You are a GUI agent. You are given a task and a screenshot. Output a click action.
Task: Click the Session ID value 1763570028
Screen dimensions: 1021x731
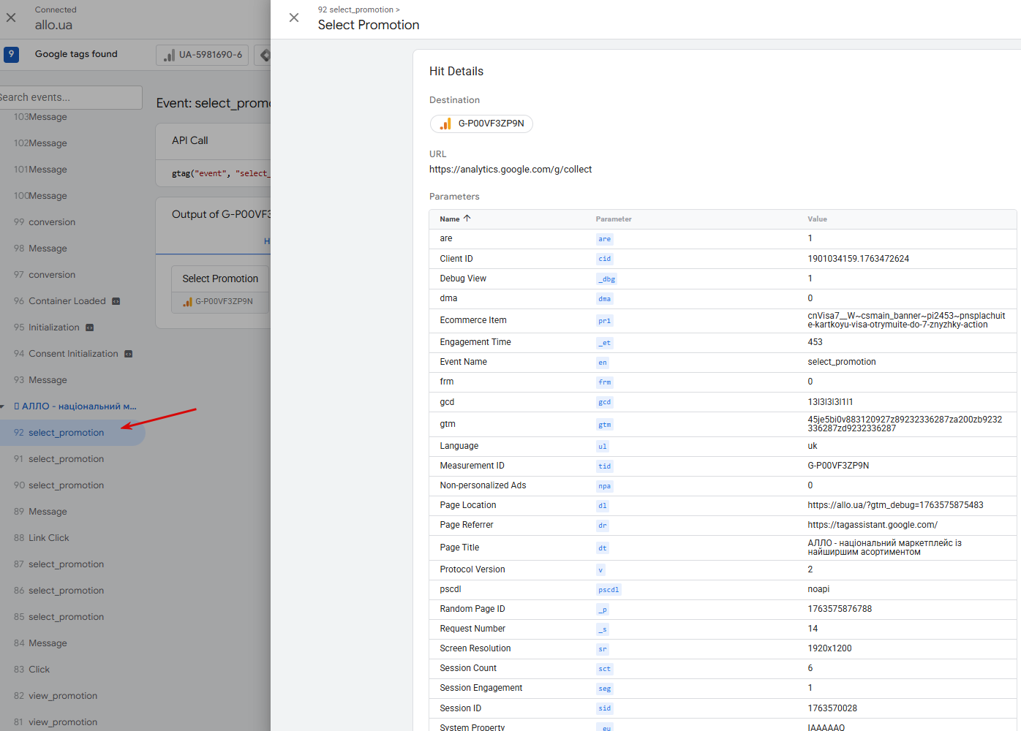tap(832, 708)
